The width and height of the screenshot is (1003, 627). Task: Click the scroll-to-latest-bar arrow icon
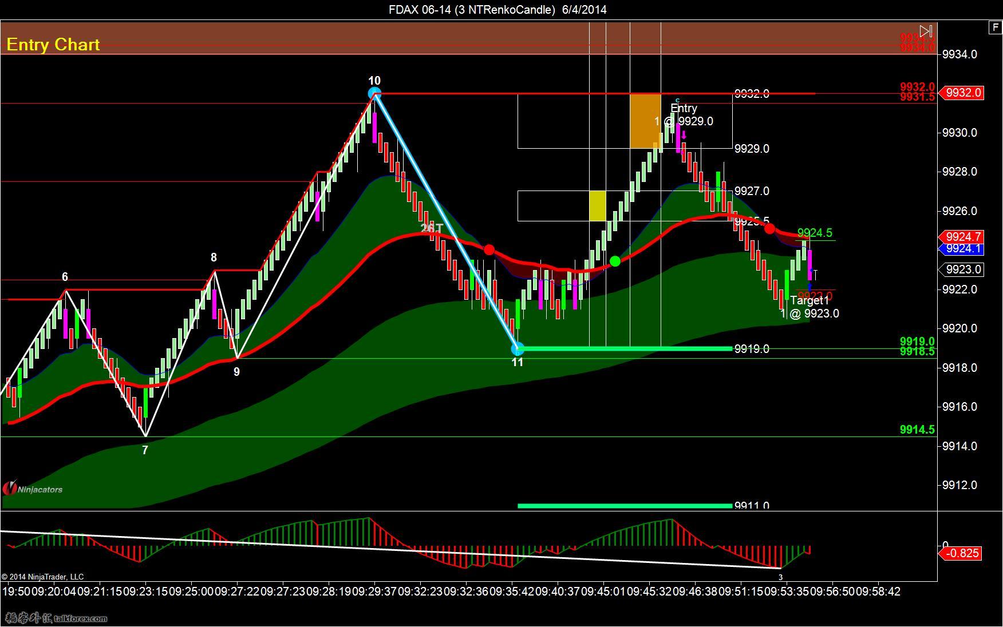[926, 31]
